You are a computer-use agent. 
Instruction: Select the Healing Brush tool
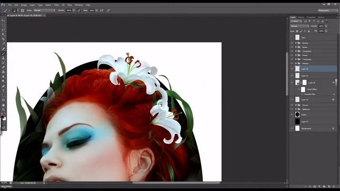point(3,49)
